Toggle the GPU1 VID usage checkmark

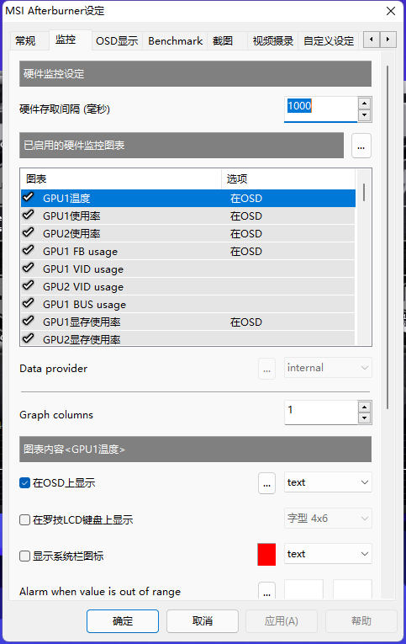[x=29, y=269]
